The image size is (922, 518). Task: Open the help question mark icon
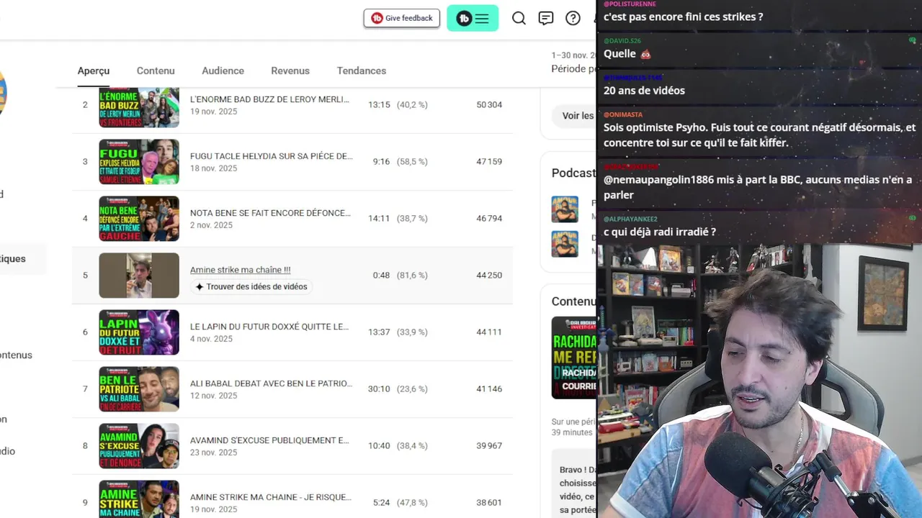click(x=573, y=18)
